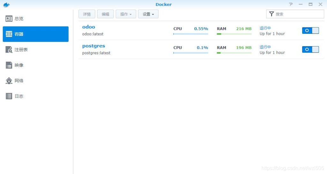Image resolution: width=327 pixels, height=174 pixels.
Task: Expand the 设置 settings dropdown
Action: click(148, 14)
